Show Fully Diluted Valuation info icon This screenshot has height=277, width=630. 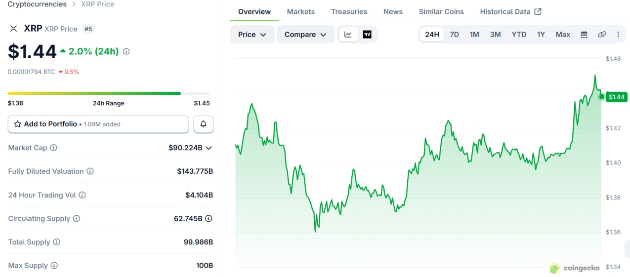point(90,171)
